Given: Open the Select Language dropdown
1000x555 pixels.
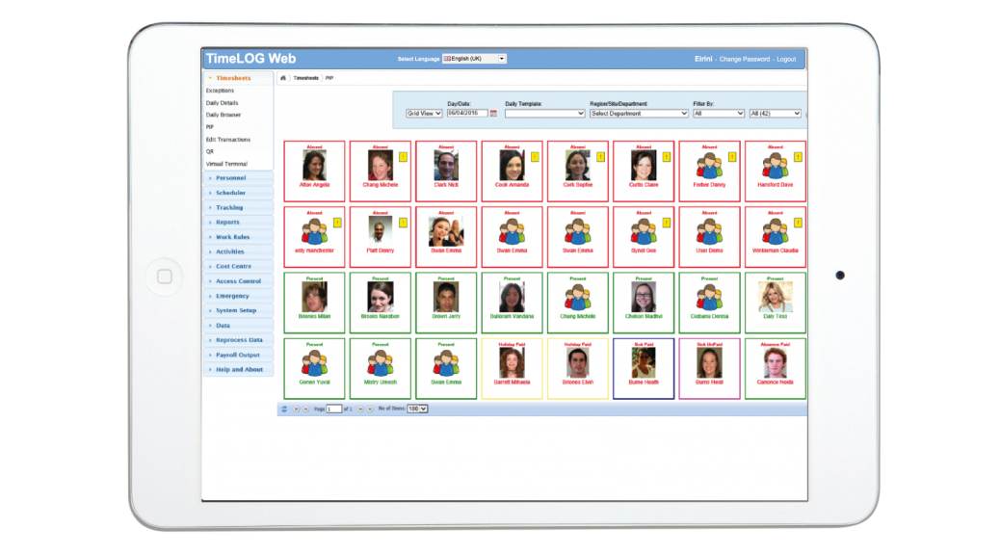Looking at the screenshot, I should click(x=474, y=59).
